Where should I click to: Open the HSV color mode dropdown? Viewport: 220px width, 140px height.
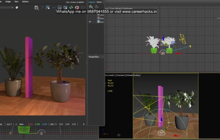pyautogui.click(x=53, y=124)
